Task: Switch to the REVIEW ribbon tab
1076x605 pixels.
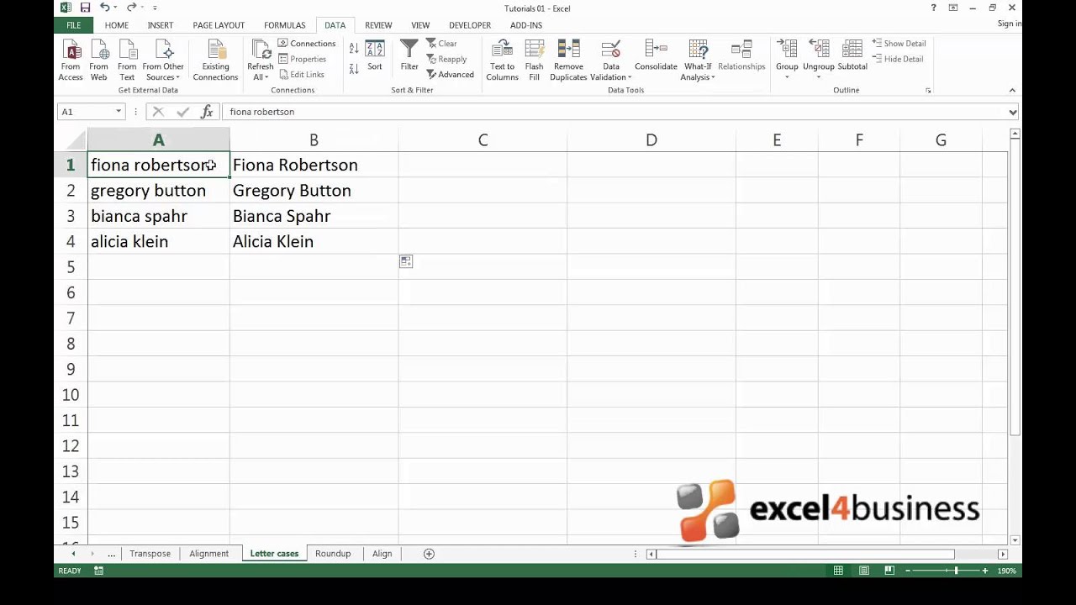Action: [x=378, y=25]
